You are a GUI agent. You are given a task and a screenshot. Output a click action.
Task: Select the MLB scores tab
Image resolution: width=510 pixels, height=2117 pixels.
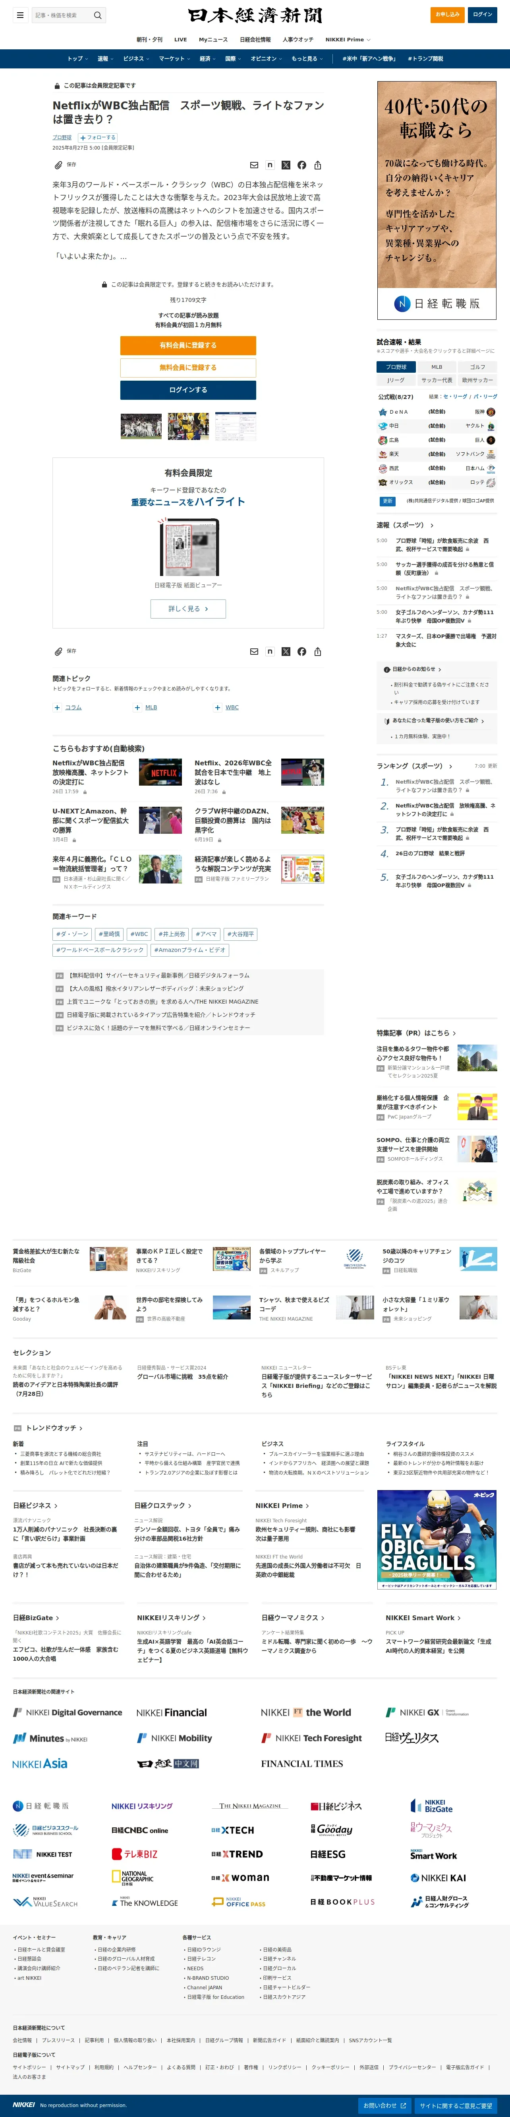[x=437, y=366]
